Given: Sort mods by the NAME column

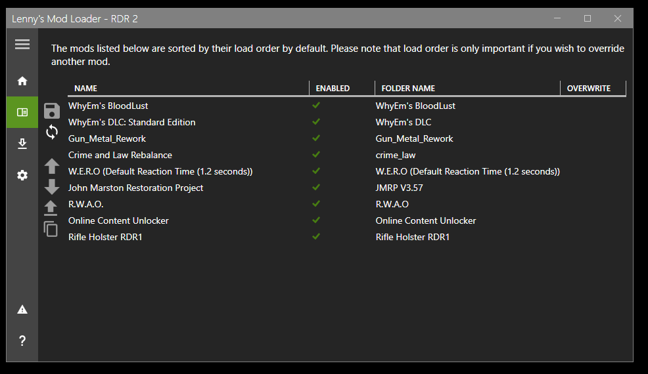Looking at the screenshot, I should pos(85,89).
